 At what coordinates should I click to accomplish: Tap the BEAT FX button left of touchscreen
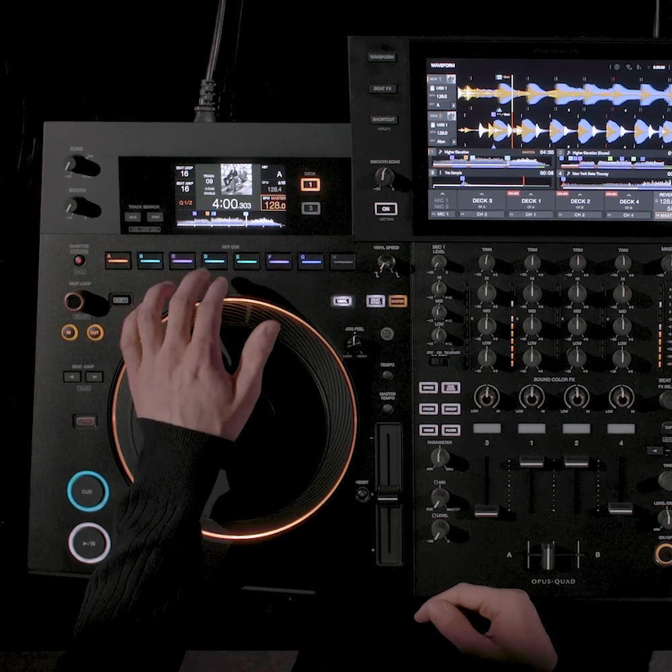tap(382, 88)
